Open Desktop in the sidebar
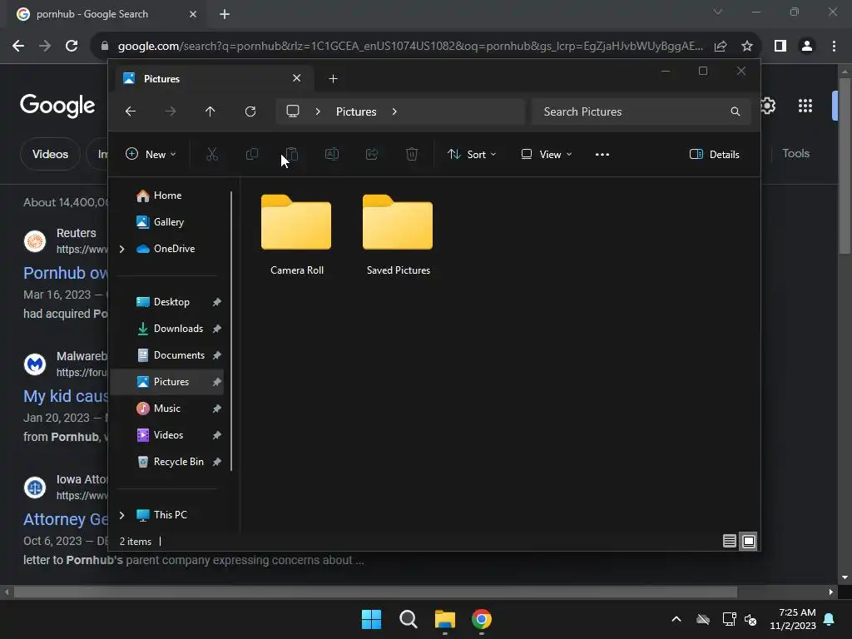The height and width of the screenshot is (639, 852). (x=171, y=301)
